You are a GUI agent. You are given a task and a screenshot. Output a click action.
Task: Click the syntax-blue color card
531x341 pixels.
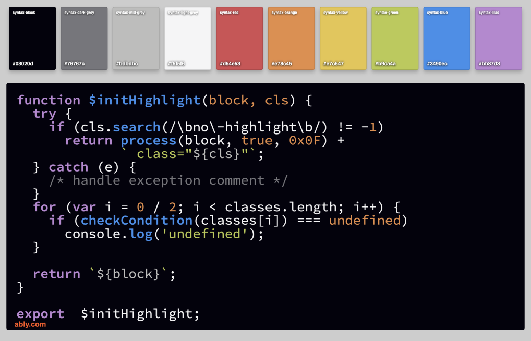[x=446, y=38]
